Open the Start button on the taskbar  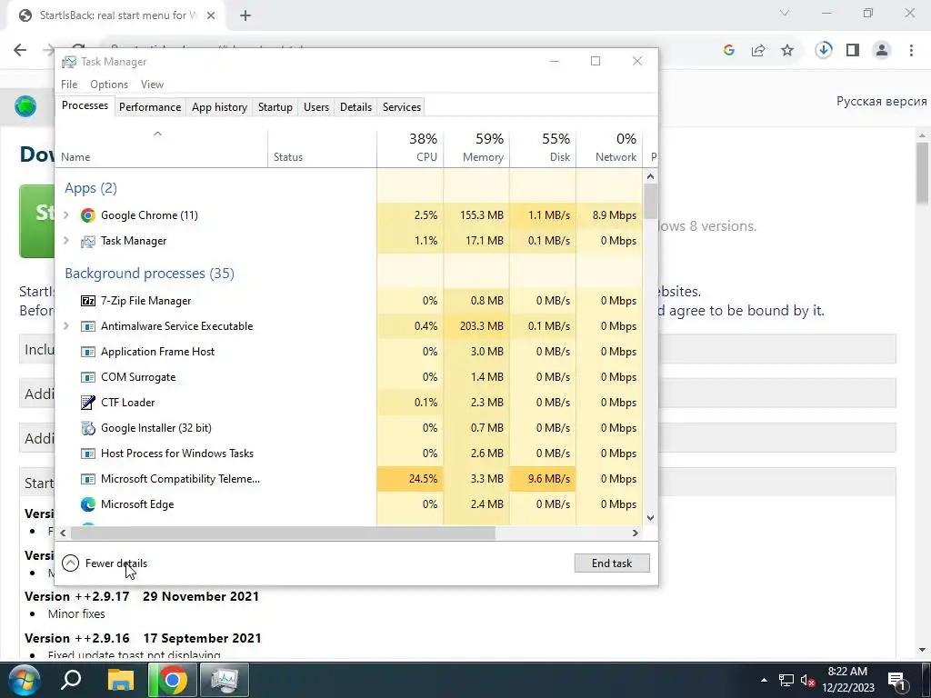23,680
